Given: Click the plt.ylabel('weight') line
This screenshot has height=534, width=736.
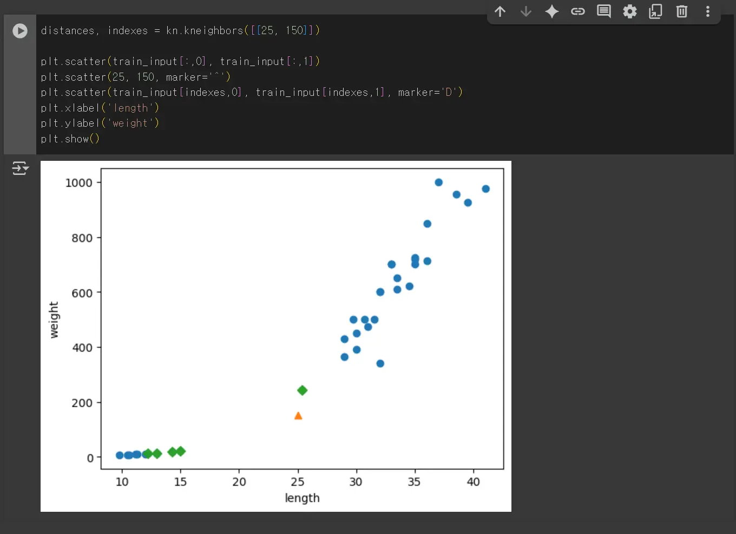Looking at the screenshot, I should pos(100,123).
